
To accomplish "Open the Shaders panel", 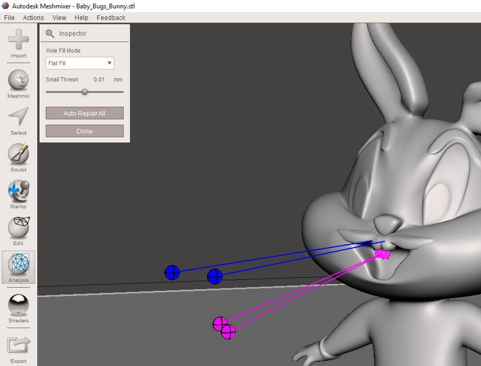I will tap(18, 308).
